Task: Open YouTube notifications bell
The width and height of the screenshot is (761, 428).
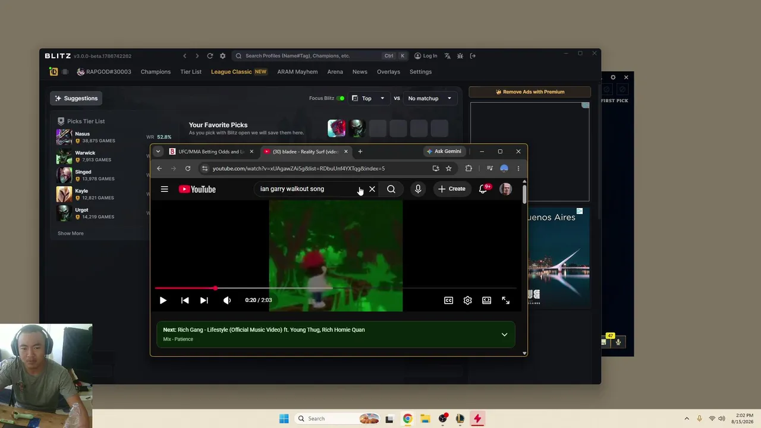Action: [483, 189]
